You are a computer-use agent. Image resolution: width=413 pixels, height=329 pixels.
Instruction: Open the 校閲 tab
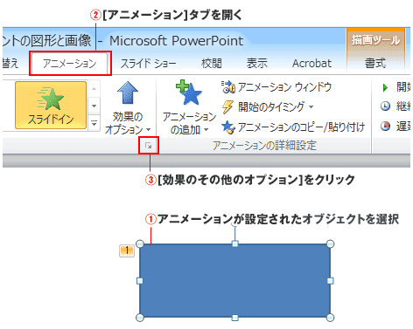point(212,63)
